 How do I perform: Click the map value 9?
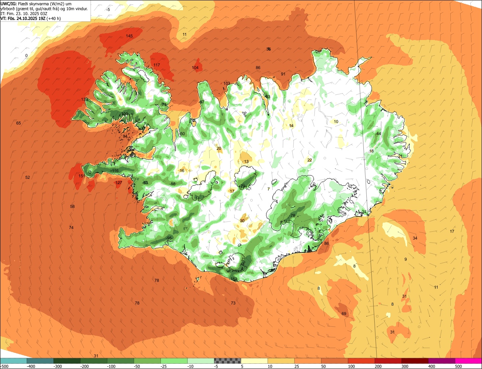(x=406, y=260)
